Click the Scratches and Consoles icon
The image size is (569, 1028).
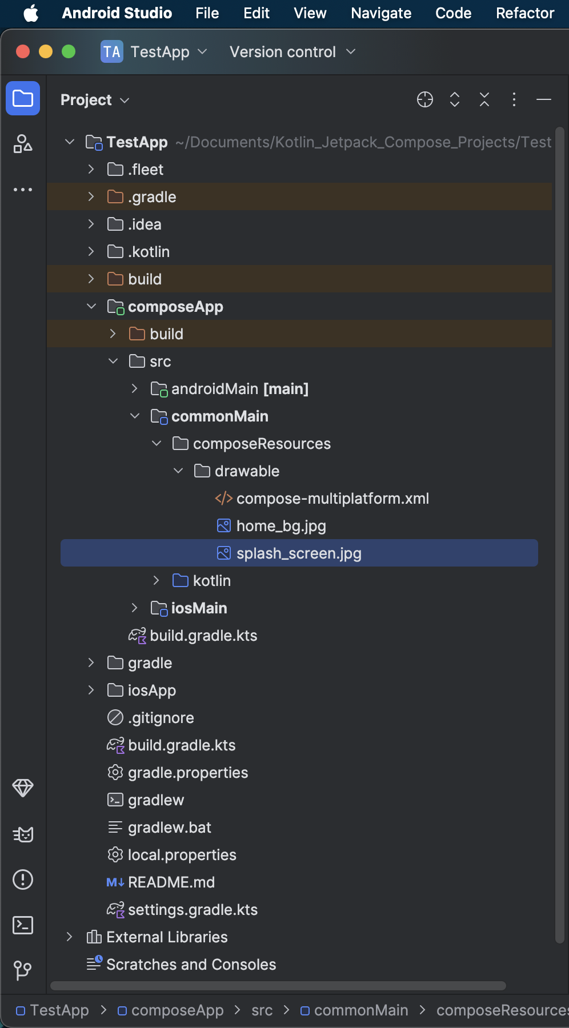point(94,963)
